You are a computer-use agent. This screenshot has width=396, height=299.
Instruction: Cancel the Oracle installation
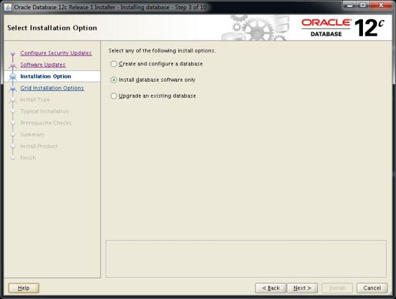[372, 288]
